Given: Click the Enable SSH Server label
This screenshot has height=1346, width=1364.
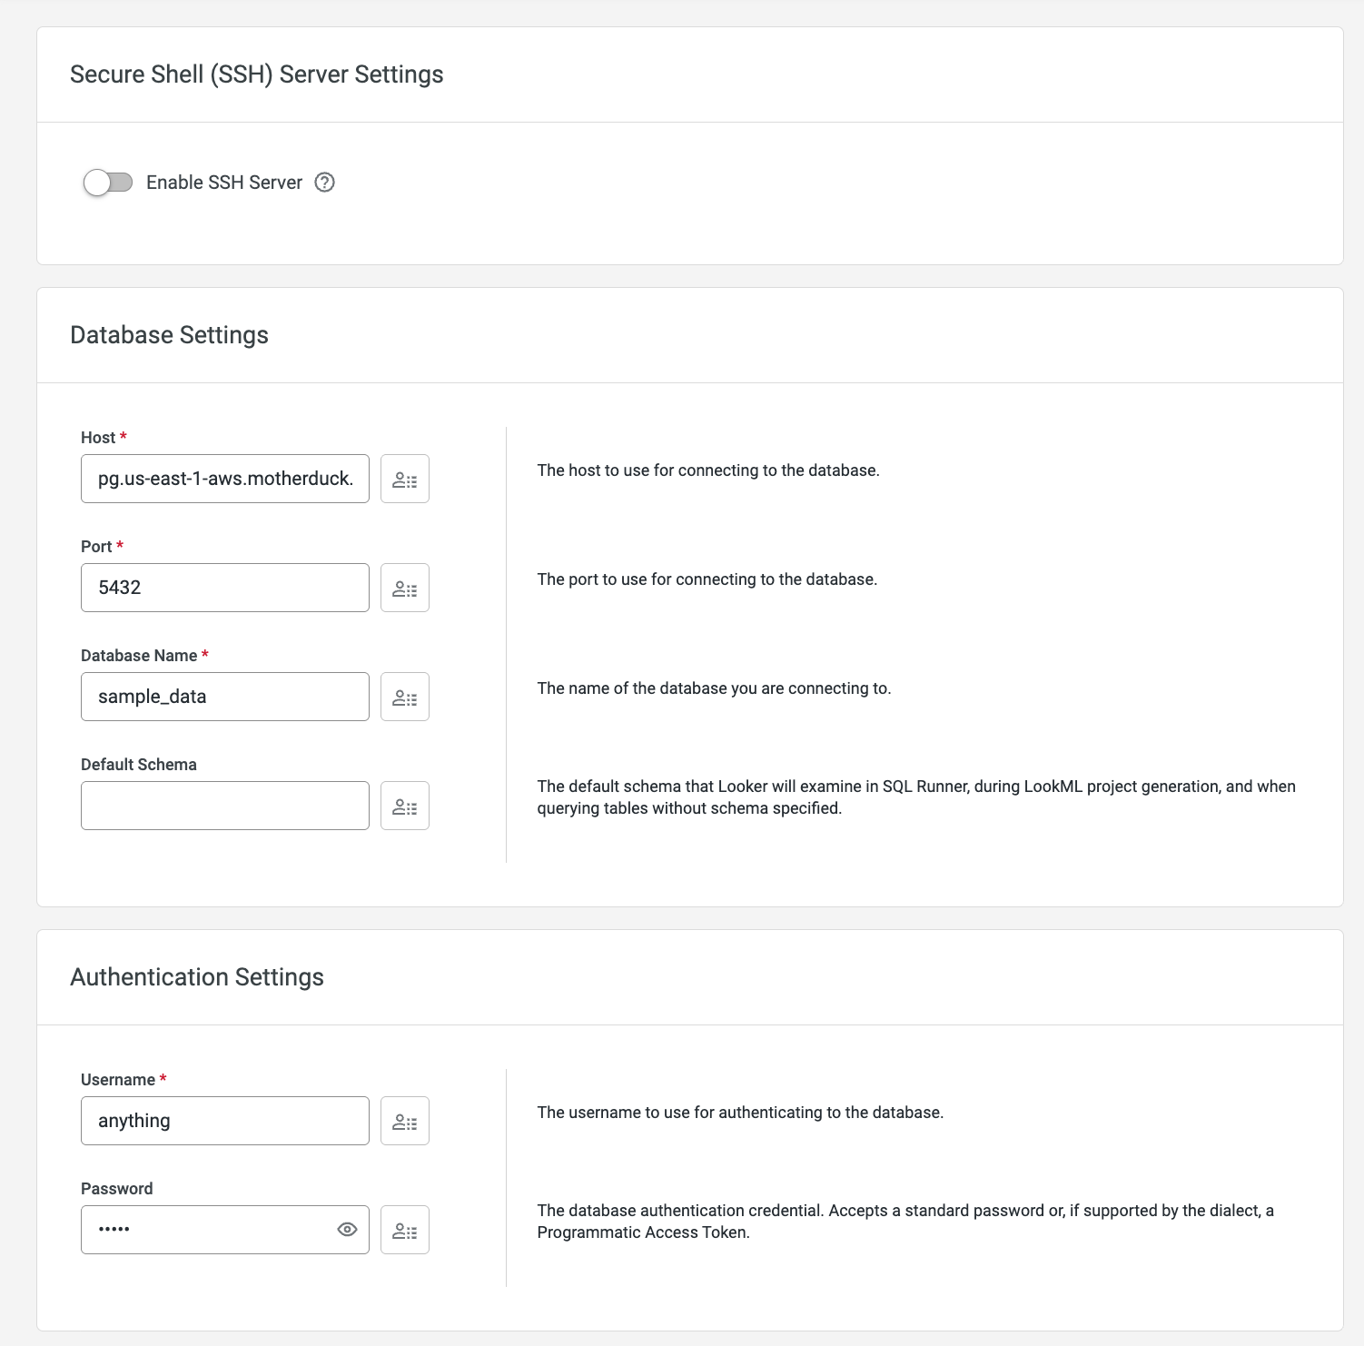Looking at the screenshot, I should (x=224, y=183).
